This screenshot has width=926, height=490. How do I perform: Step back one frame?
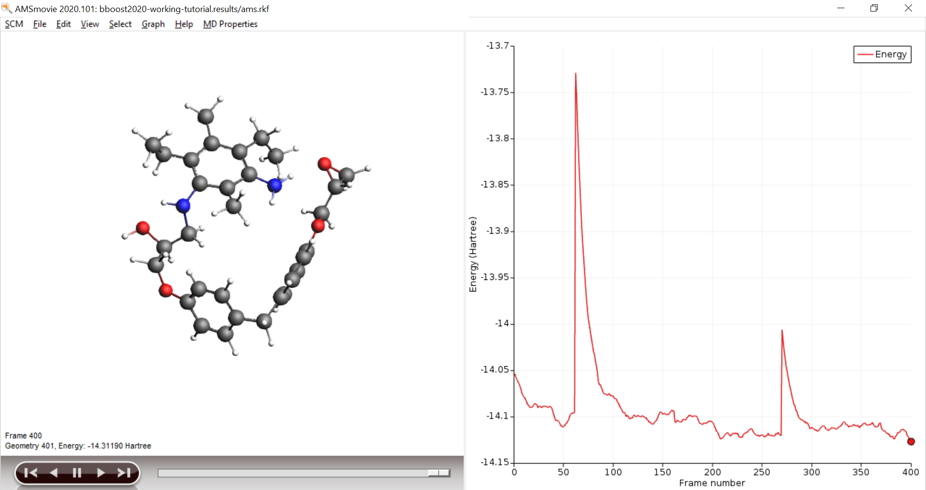click(54, 473)
